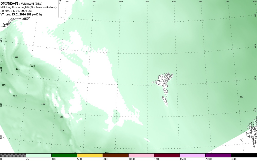
Task: Click the VT: Lau. 13.01.2024 18Z line
Action: (21, 14)
